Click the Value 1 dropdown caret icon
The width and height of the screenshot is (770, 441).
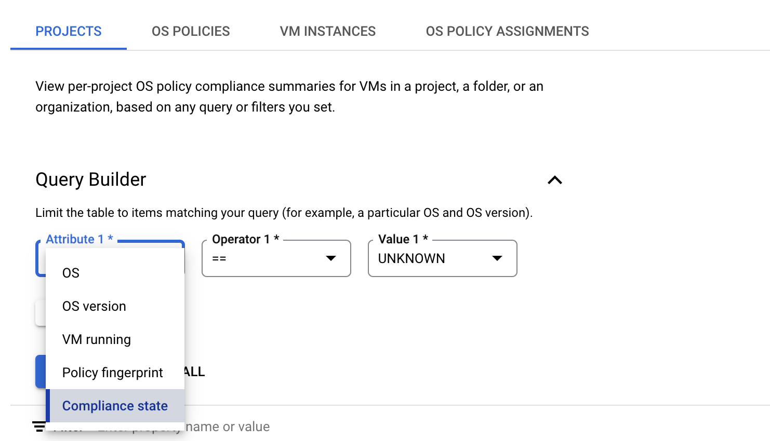(497, 258)
